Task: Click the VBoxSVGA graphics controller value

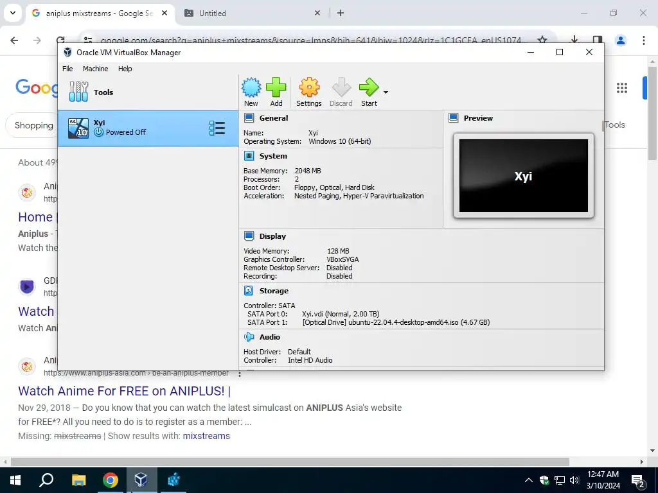Action: pos(342,259)
